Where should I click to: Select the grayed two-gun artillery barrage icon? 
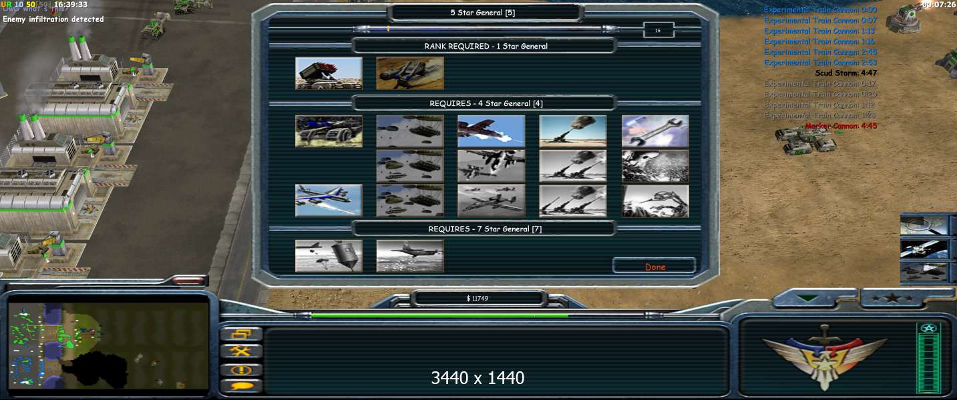pyautogui.click(x=573, y=166)
